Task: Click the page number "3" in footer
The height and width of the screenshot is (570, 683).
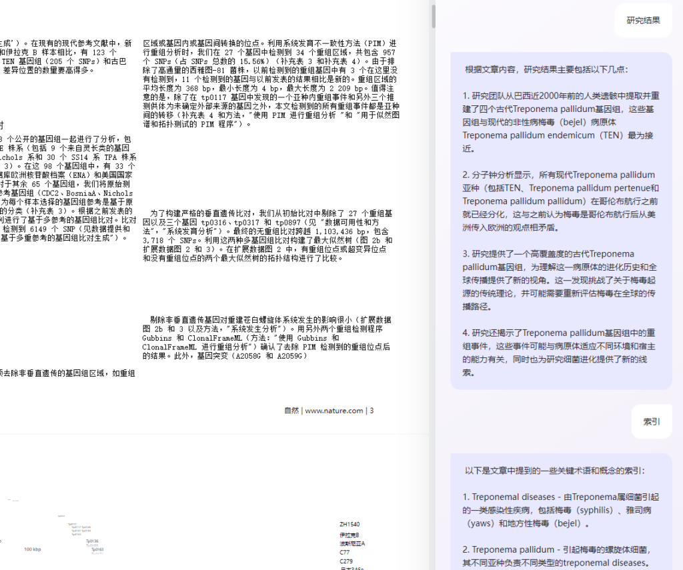Action: [x=372, y=411]
